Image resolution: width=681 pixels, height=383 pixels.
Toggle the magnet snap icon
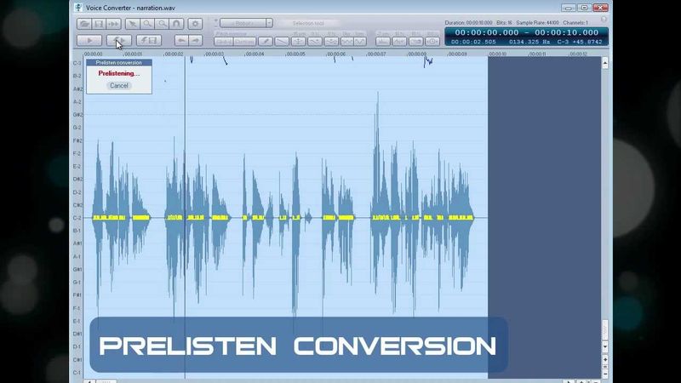[x=176, y=24]
